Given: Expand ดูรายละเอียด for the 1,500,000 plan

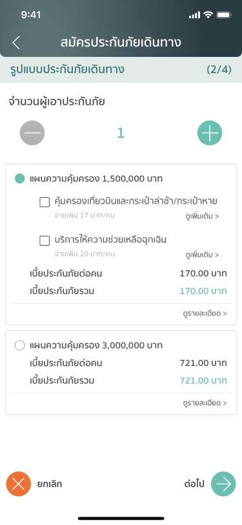Looking at the screenshot, I should (205, 314).
